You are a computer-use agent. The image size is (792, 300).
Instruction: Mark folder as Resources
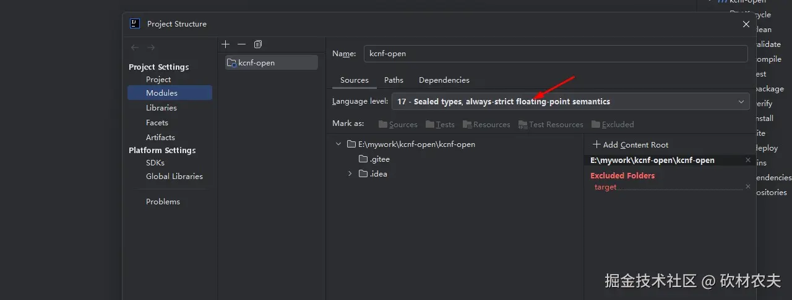click(x=486, y=125)
